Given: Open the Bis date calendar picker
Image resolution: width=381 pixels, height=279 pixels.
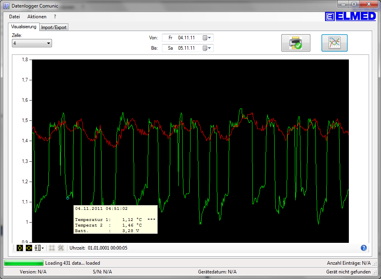Looking at the screenshot, I should [x=208, y=48].
